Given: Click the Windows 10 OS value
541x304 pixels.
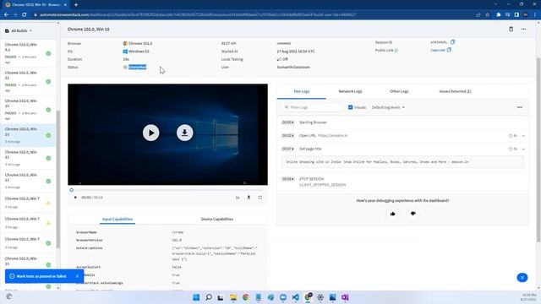Looking at the screenshot, I should click(139, 52).
